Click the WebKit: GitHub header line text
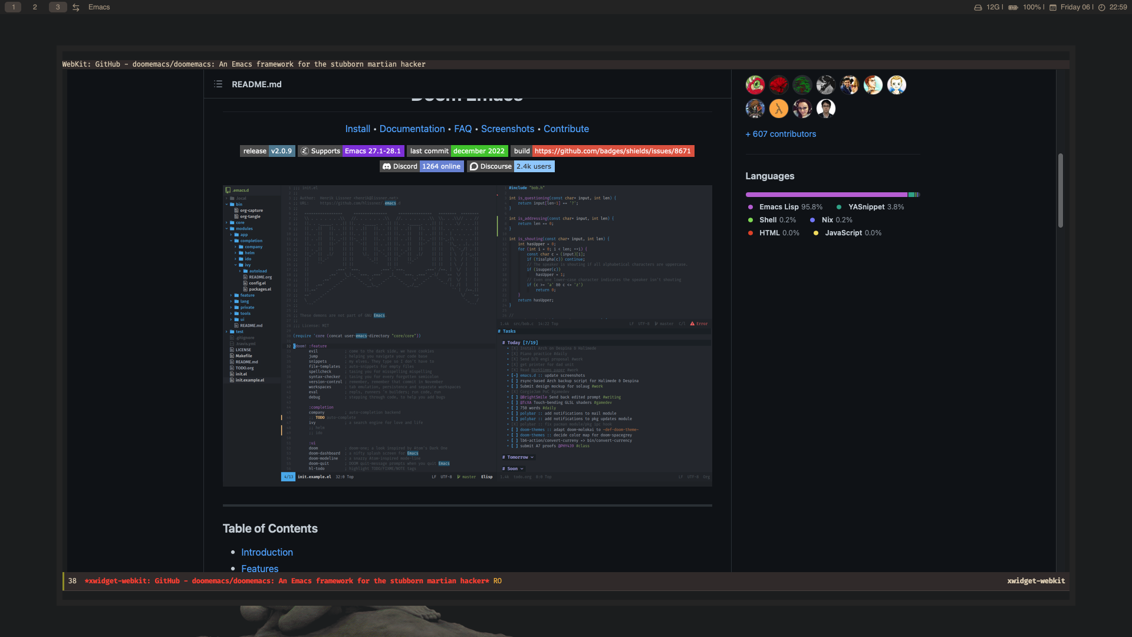The width and height of the screenshot is (1132, 637). coord(243,64)
